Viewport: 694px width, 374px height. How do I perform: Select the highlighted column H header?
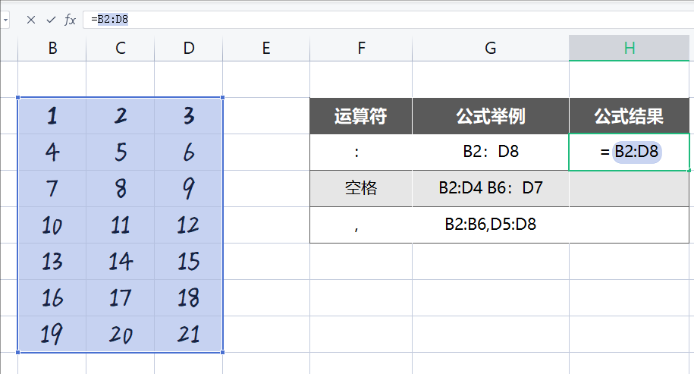[630, 49]
